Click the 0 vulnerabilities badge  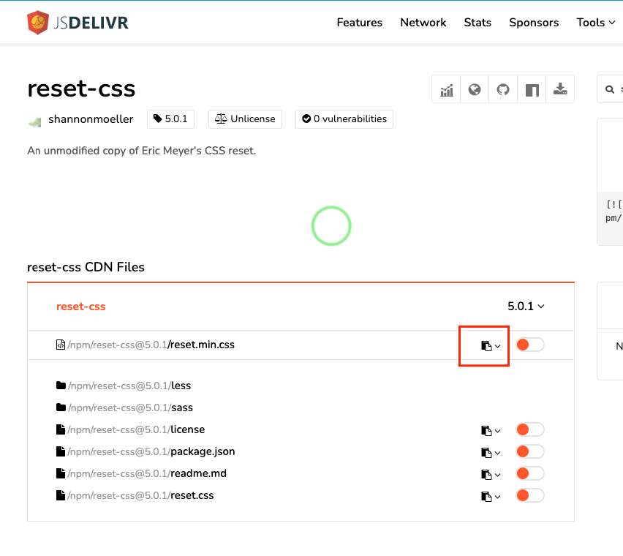coord(344,119)
